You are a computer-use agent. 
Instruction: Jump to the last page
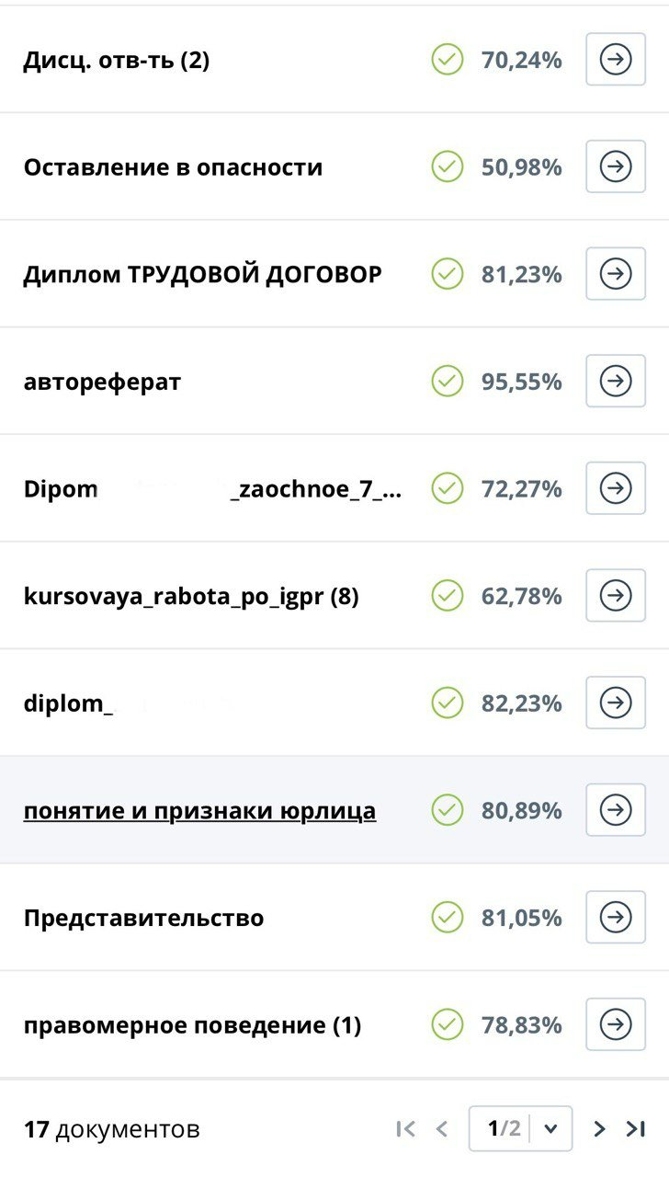635,1129
